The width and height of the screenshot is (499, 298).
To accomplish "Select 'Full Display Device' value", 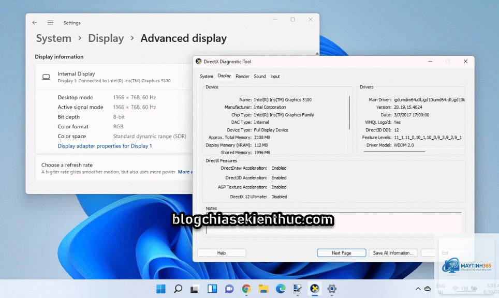I will pos(271,130).
